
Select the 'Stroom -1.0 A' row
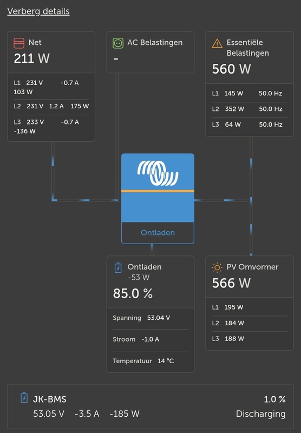(150, 339)
